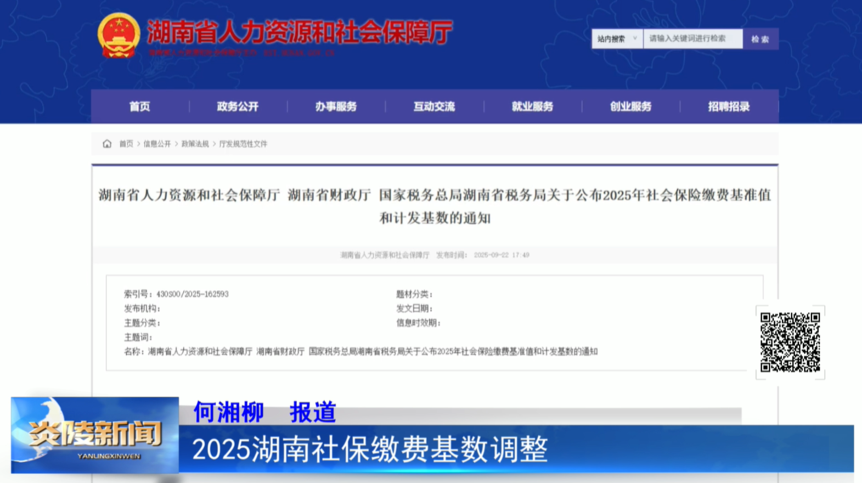Go to 信息公开 in breadcrumb

(157, 144)
